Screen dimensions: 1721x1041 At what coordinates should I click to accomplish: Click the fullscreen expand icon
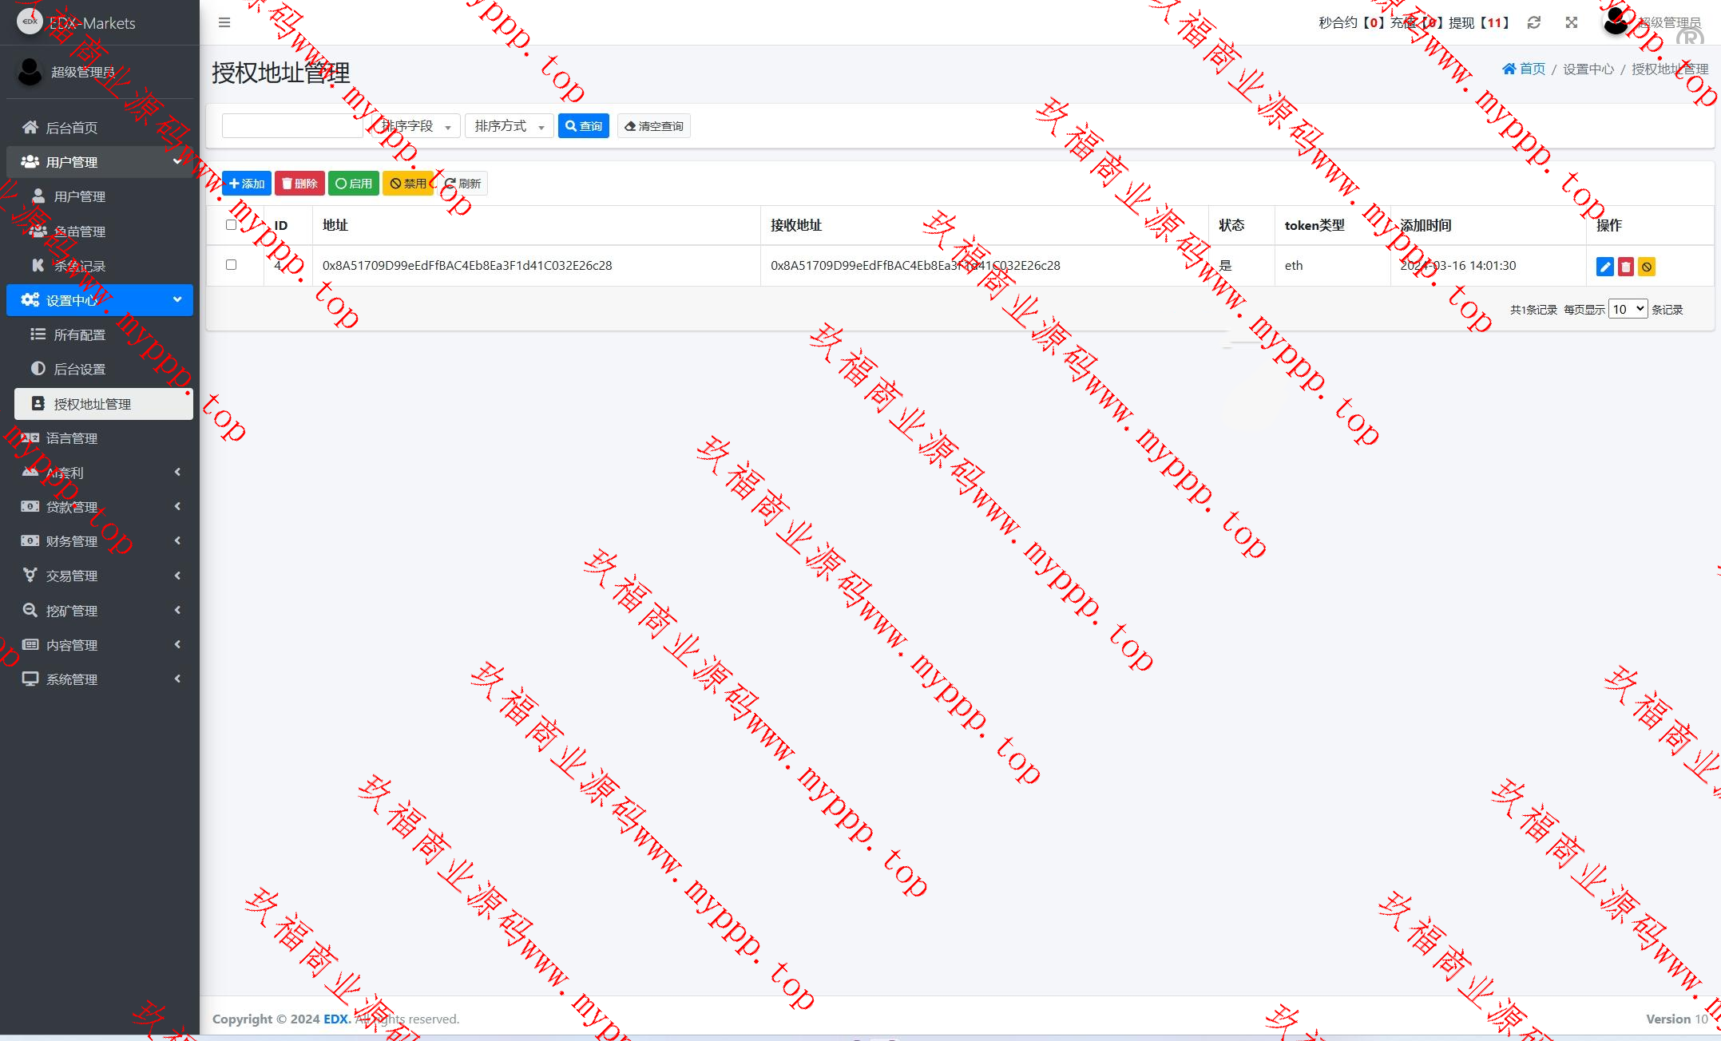(1571, 22)
